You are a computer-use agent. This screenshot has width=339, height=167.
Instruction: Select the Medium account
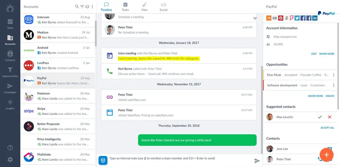tap(58, 35)
